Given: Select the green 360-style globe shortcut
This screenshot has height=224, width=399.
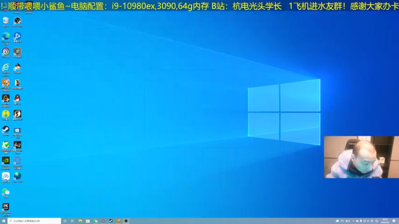Looking at the screenshot, I should pyautogui.click(x=5, y=147).
